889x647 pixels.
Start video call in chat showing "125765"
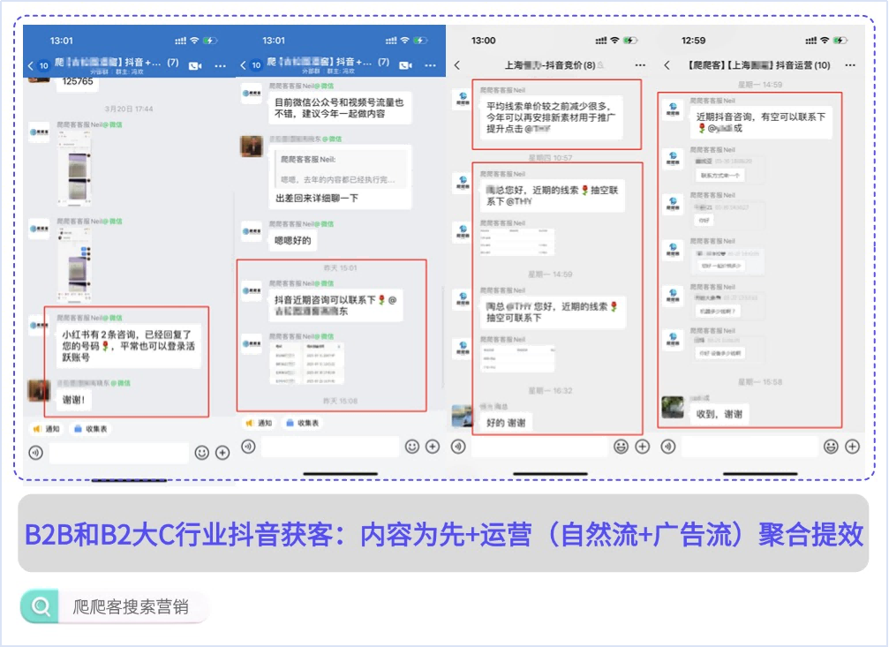coord(195,66)
